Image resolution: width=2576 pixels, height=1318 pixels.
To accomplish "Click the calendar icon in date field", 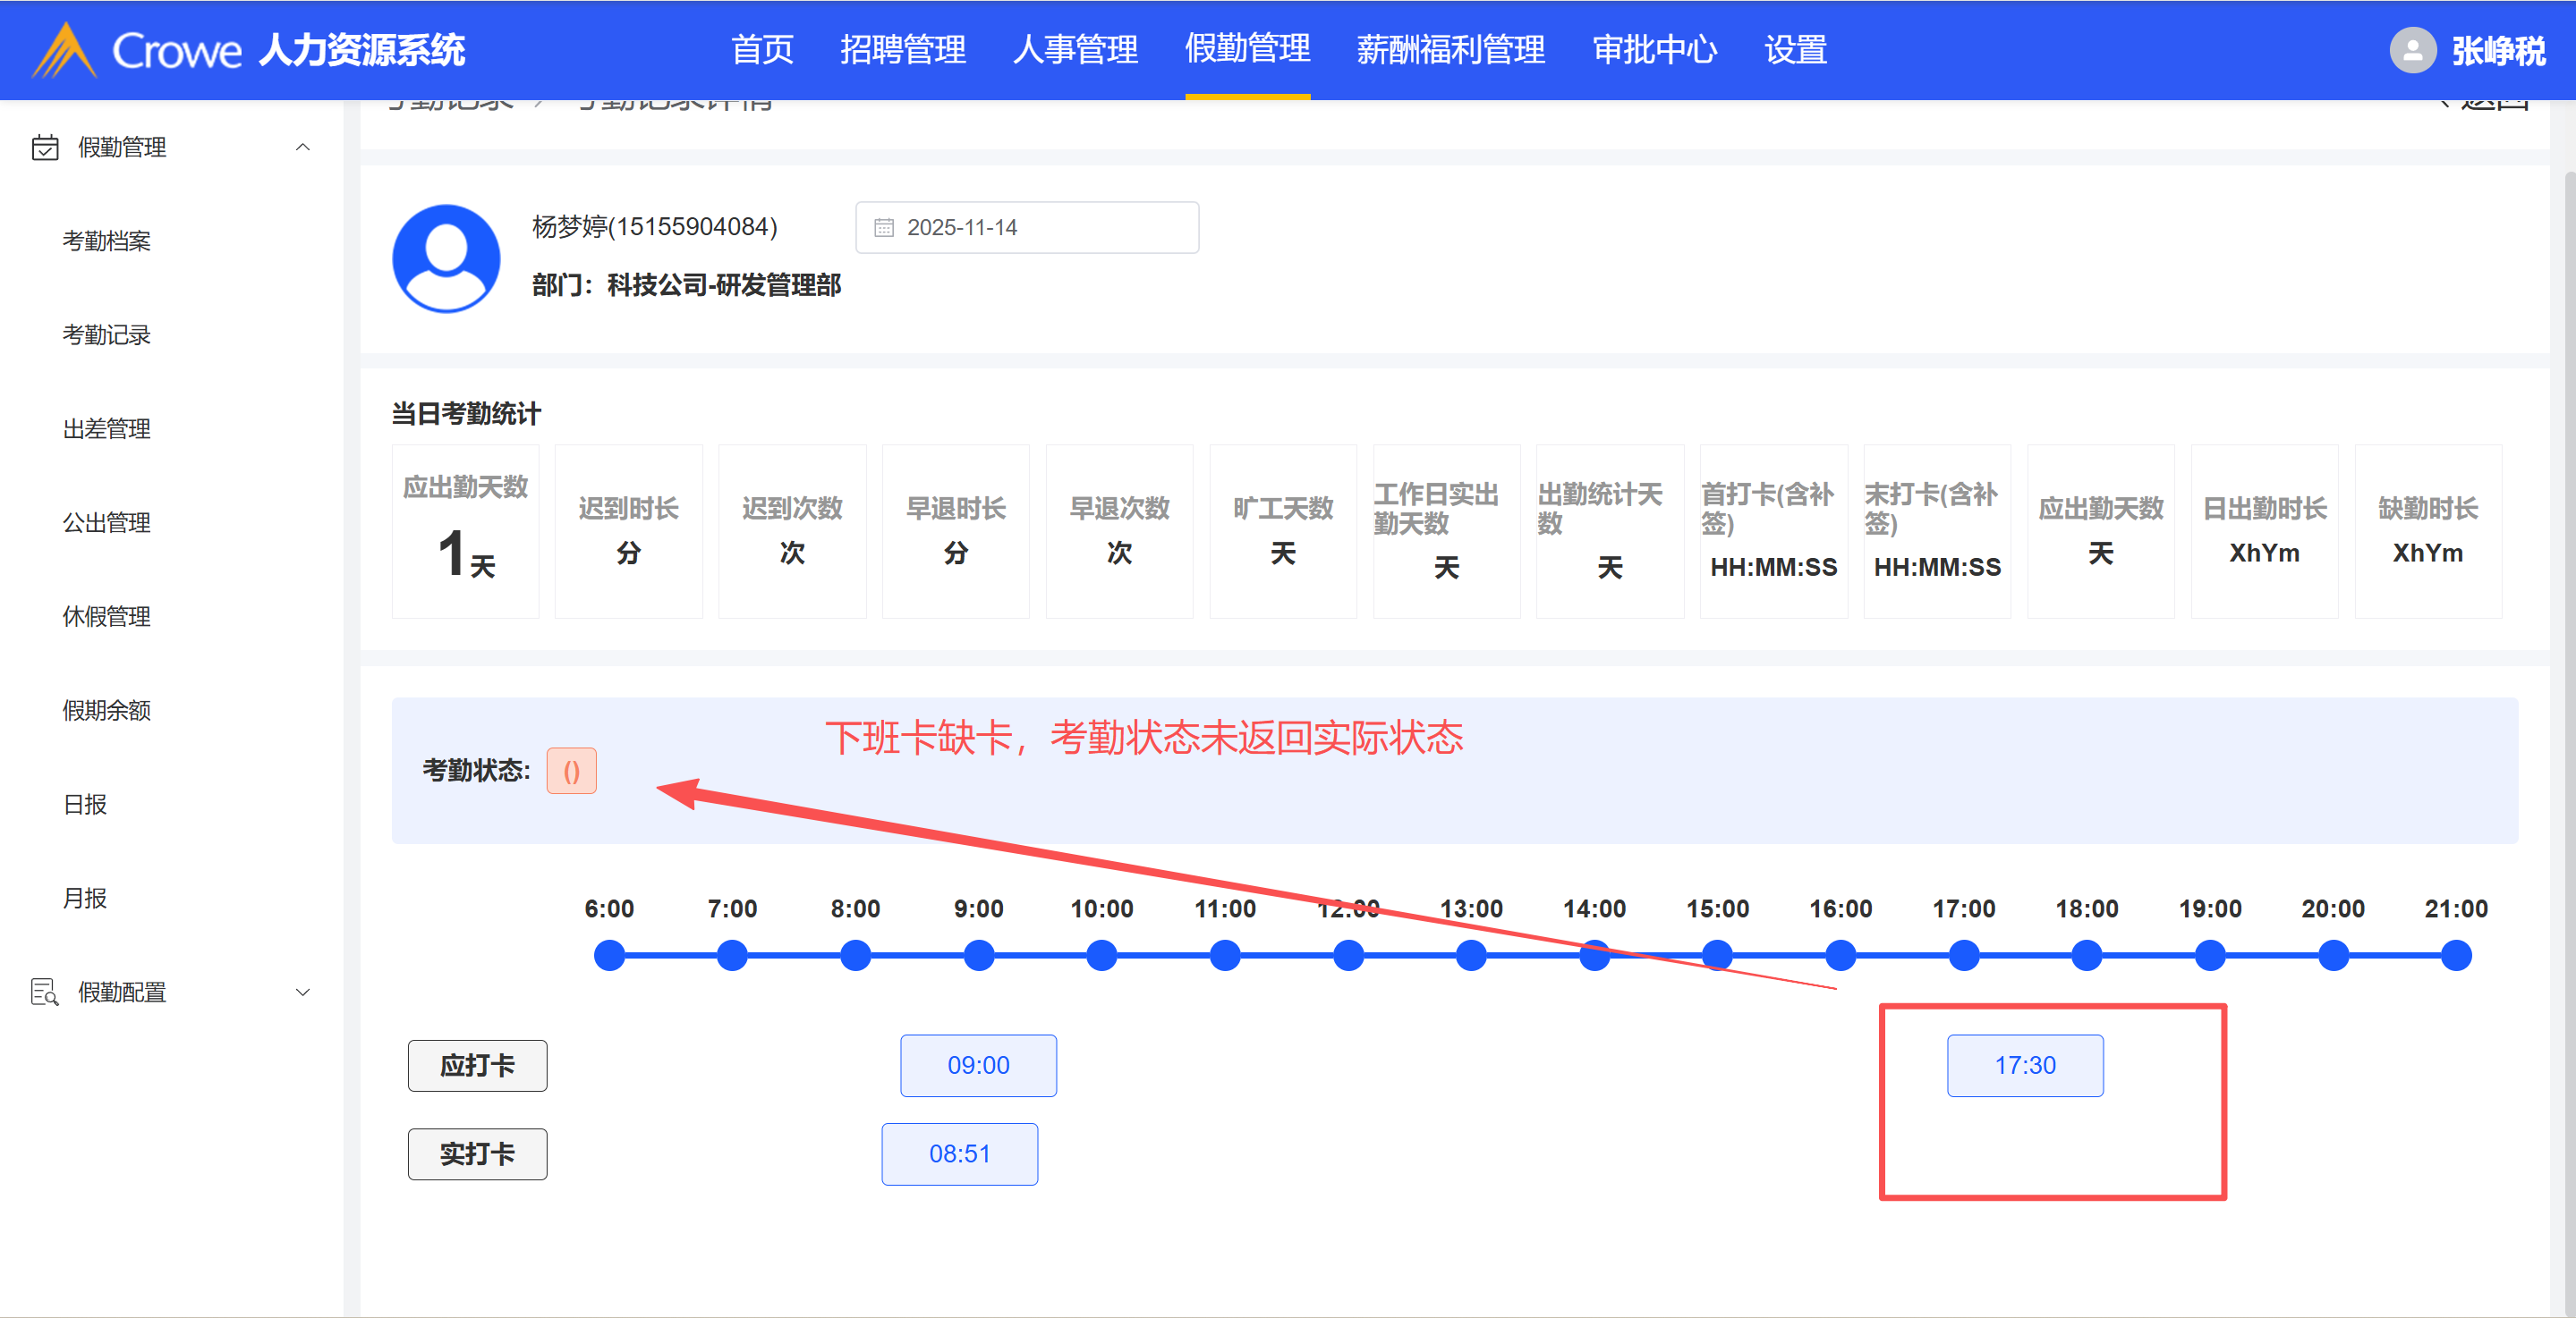I will (884, 228).
